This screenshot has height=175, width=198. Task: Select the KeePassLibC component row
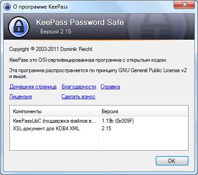click(x=99, y=121)
